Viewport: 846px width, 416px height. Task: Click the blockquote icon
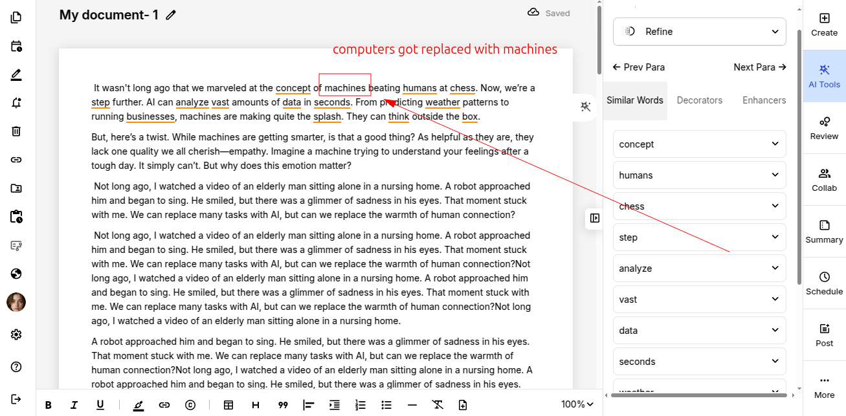tap(283, 405)
